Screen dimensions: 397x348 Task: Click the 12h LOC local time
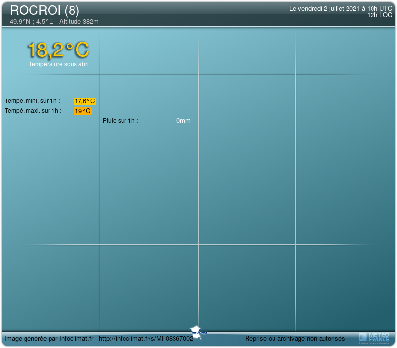point(379,15)
